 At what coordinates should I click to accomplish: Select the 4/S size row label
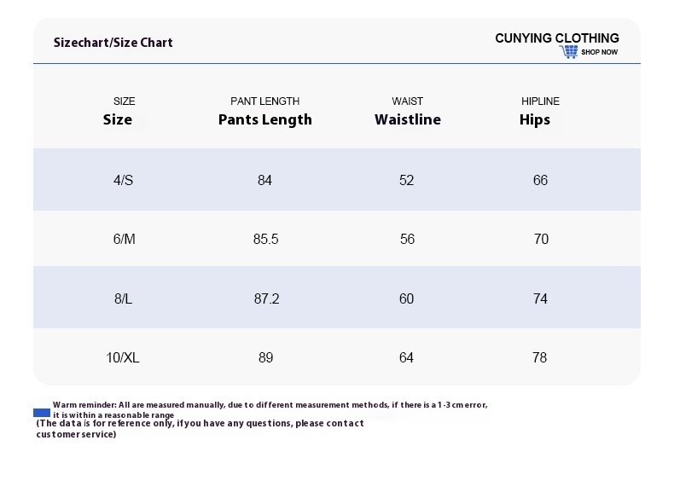124,180
